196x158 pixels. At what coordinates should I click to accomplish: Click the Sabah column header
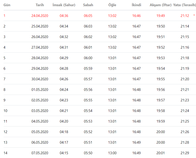pyautogui.click(x=88, y=5)
